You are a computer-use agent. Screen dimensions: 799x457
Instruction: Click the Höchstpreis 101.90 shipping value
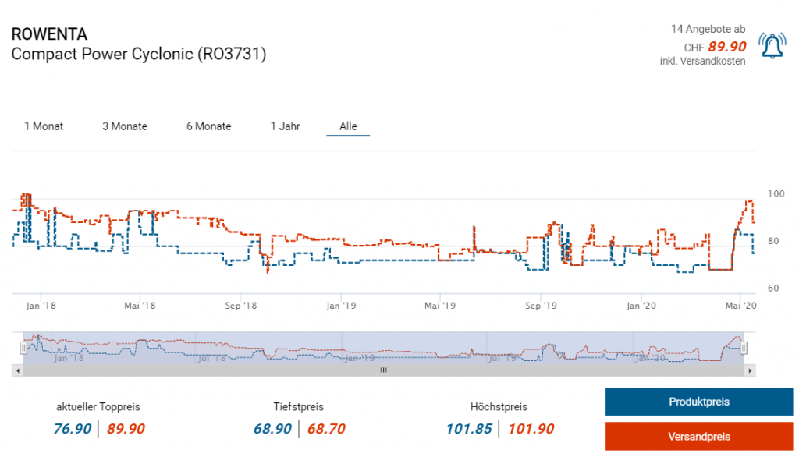click(x=531, y=429)
